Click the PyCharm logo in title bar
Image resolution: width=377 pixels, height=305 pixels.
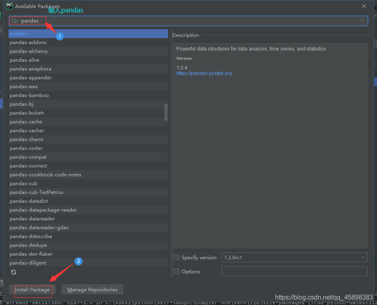pos(9,6)
